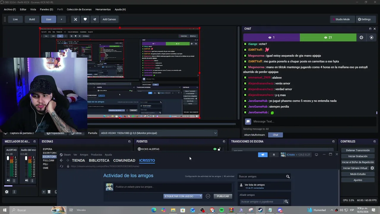Toggle Modo Estudio in Controles

coord(358,174)
